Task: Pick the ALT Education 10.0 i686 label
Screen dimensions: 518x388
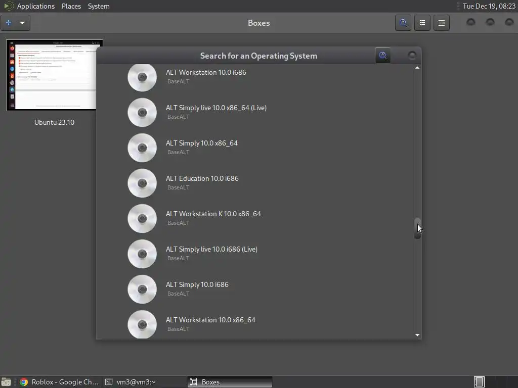Action: click(x=202, y=178)
